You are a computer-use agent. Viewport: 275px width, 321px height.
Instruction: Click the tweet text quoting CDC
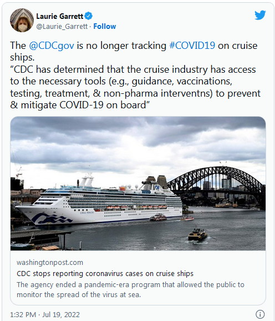pos(135,87)
